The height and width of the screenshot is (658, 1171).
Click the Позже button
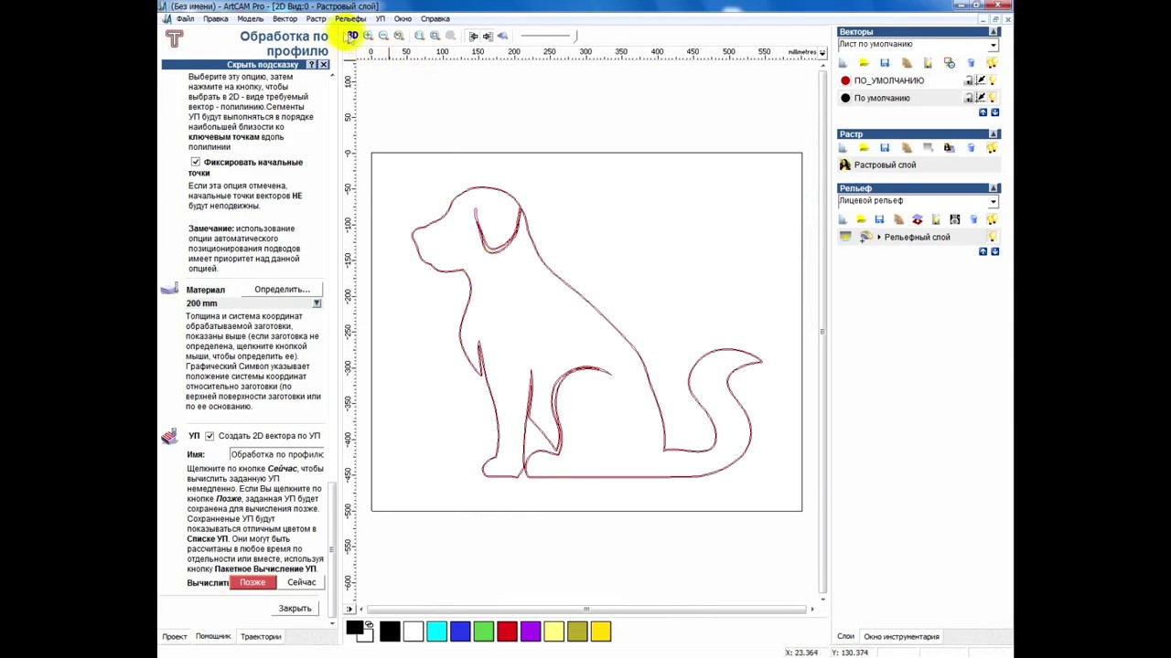[x=252, y=582]
